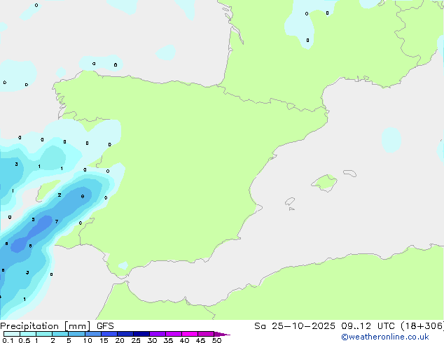Click the 40 mm magenta legend swatch
Image resolution: width=444 pixels, height=343 pixels.
(190, 334)
